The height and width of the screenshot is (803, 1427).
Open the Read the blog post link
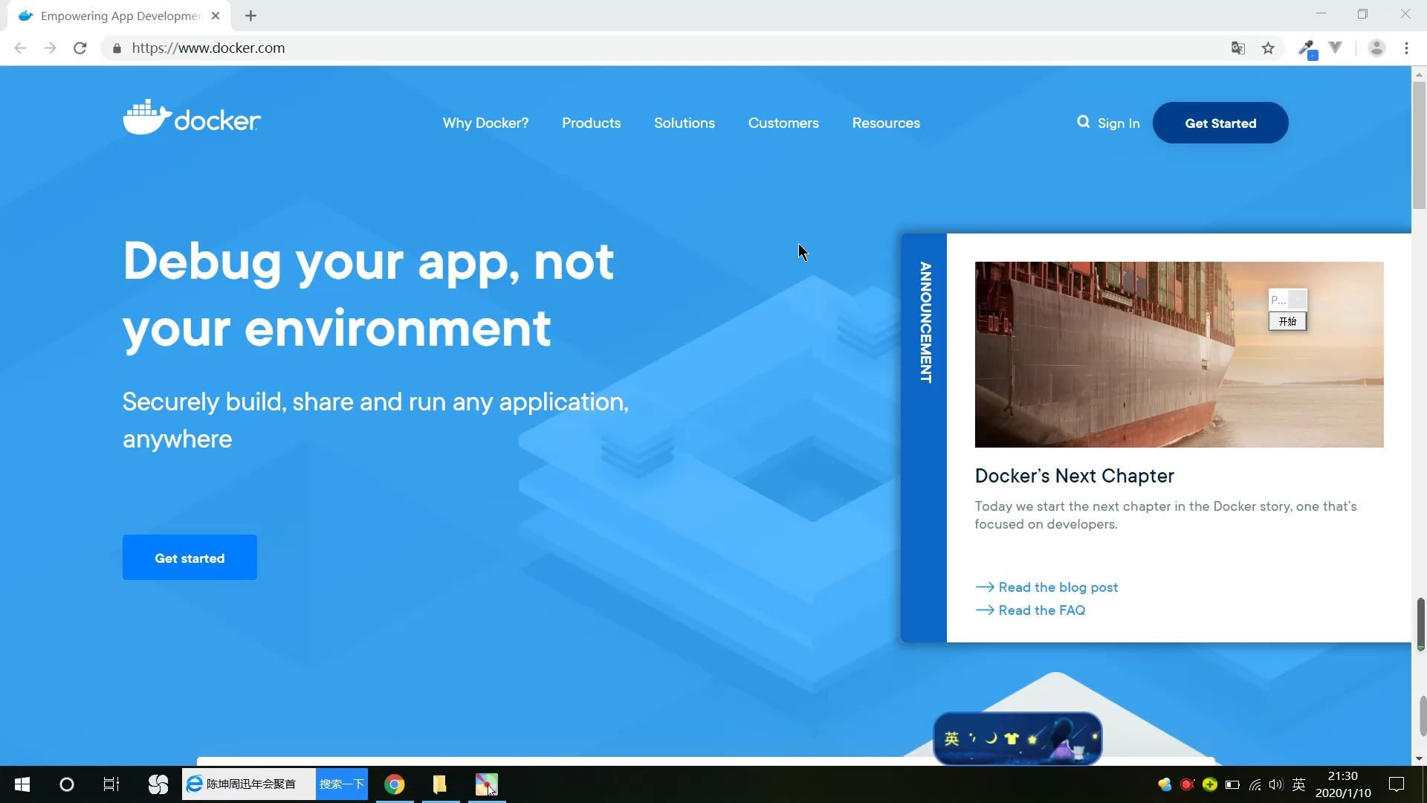1058,587
